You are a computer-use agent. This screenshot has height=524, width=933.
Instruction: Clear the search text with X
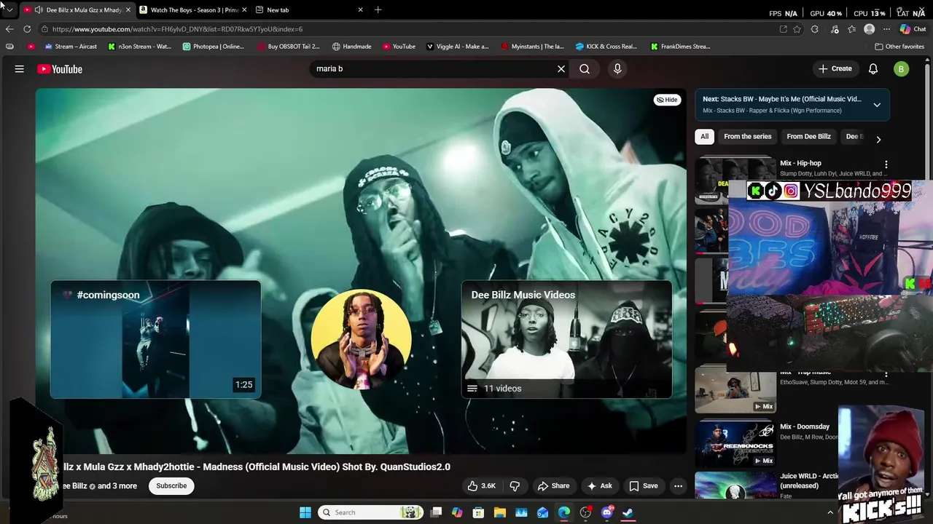561,69
